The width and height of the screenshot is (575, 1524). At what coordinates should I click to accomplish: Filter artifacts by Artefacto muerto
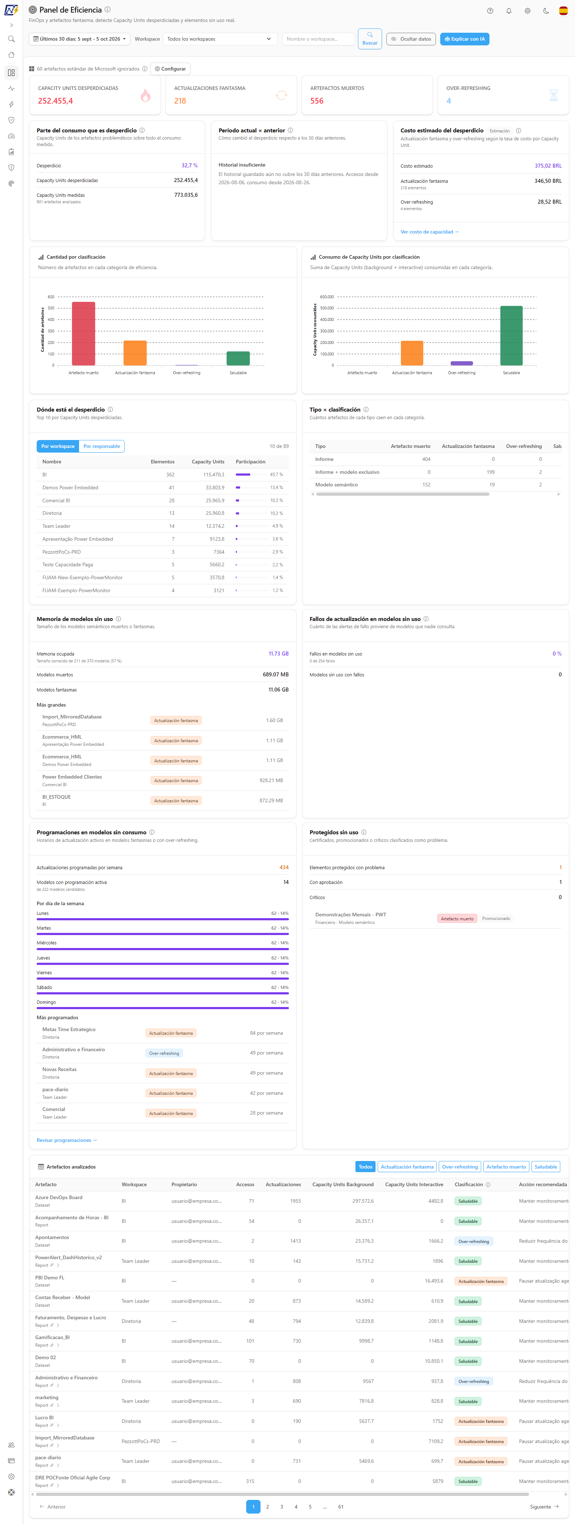[x=506, y=1167]
